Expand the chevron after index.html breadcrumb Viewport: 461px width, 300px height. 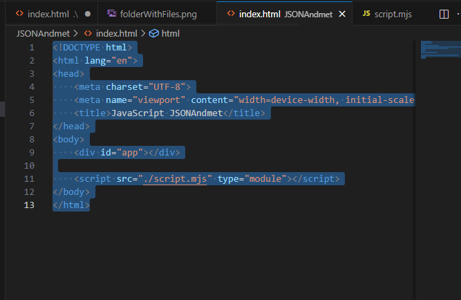143,34
